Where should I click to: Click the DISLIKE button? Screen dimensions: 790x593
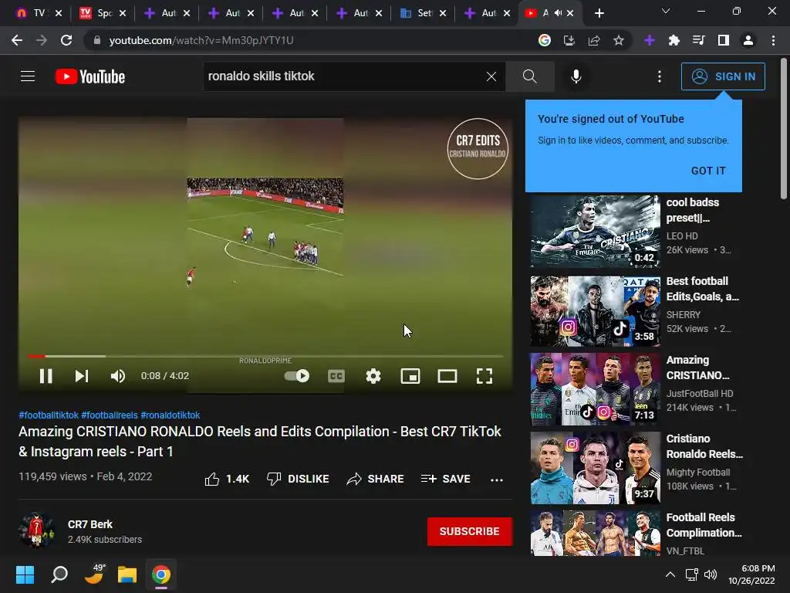pos(297,479)
